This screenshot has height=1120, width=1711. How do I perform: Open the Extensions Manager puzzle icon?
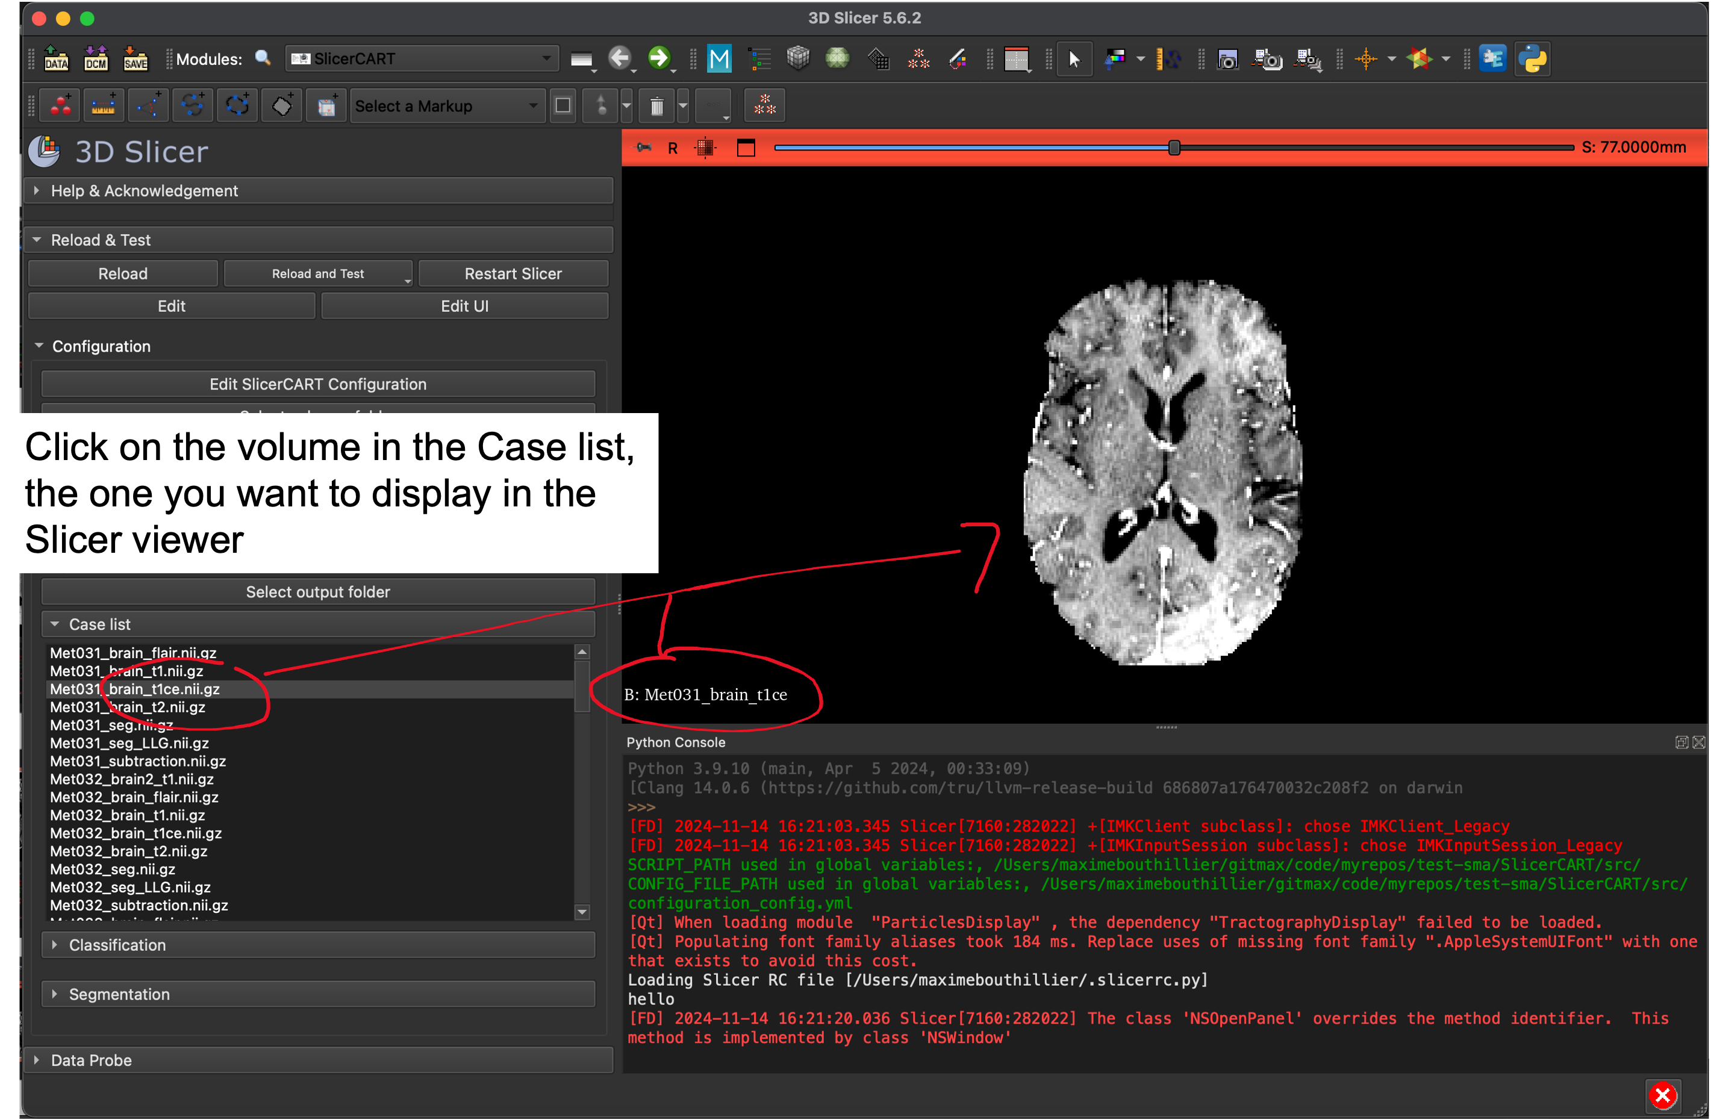[x=1492, y=59]
